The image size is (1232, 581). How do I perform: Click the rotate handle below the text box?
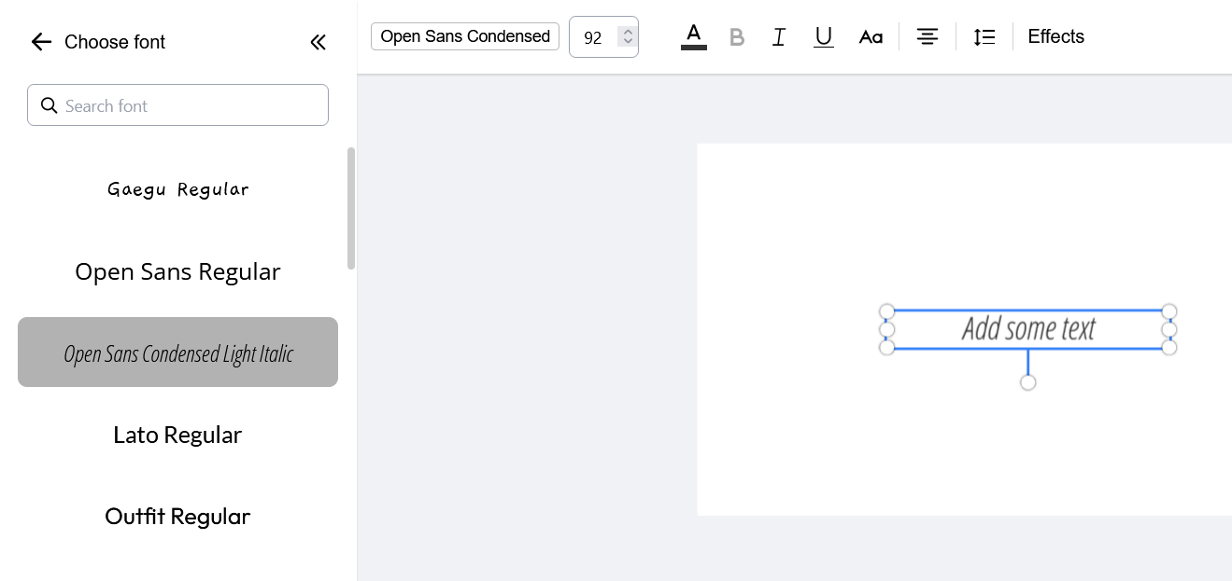[1027, 382]
